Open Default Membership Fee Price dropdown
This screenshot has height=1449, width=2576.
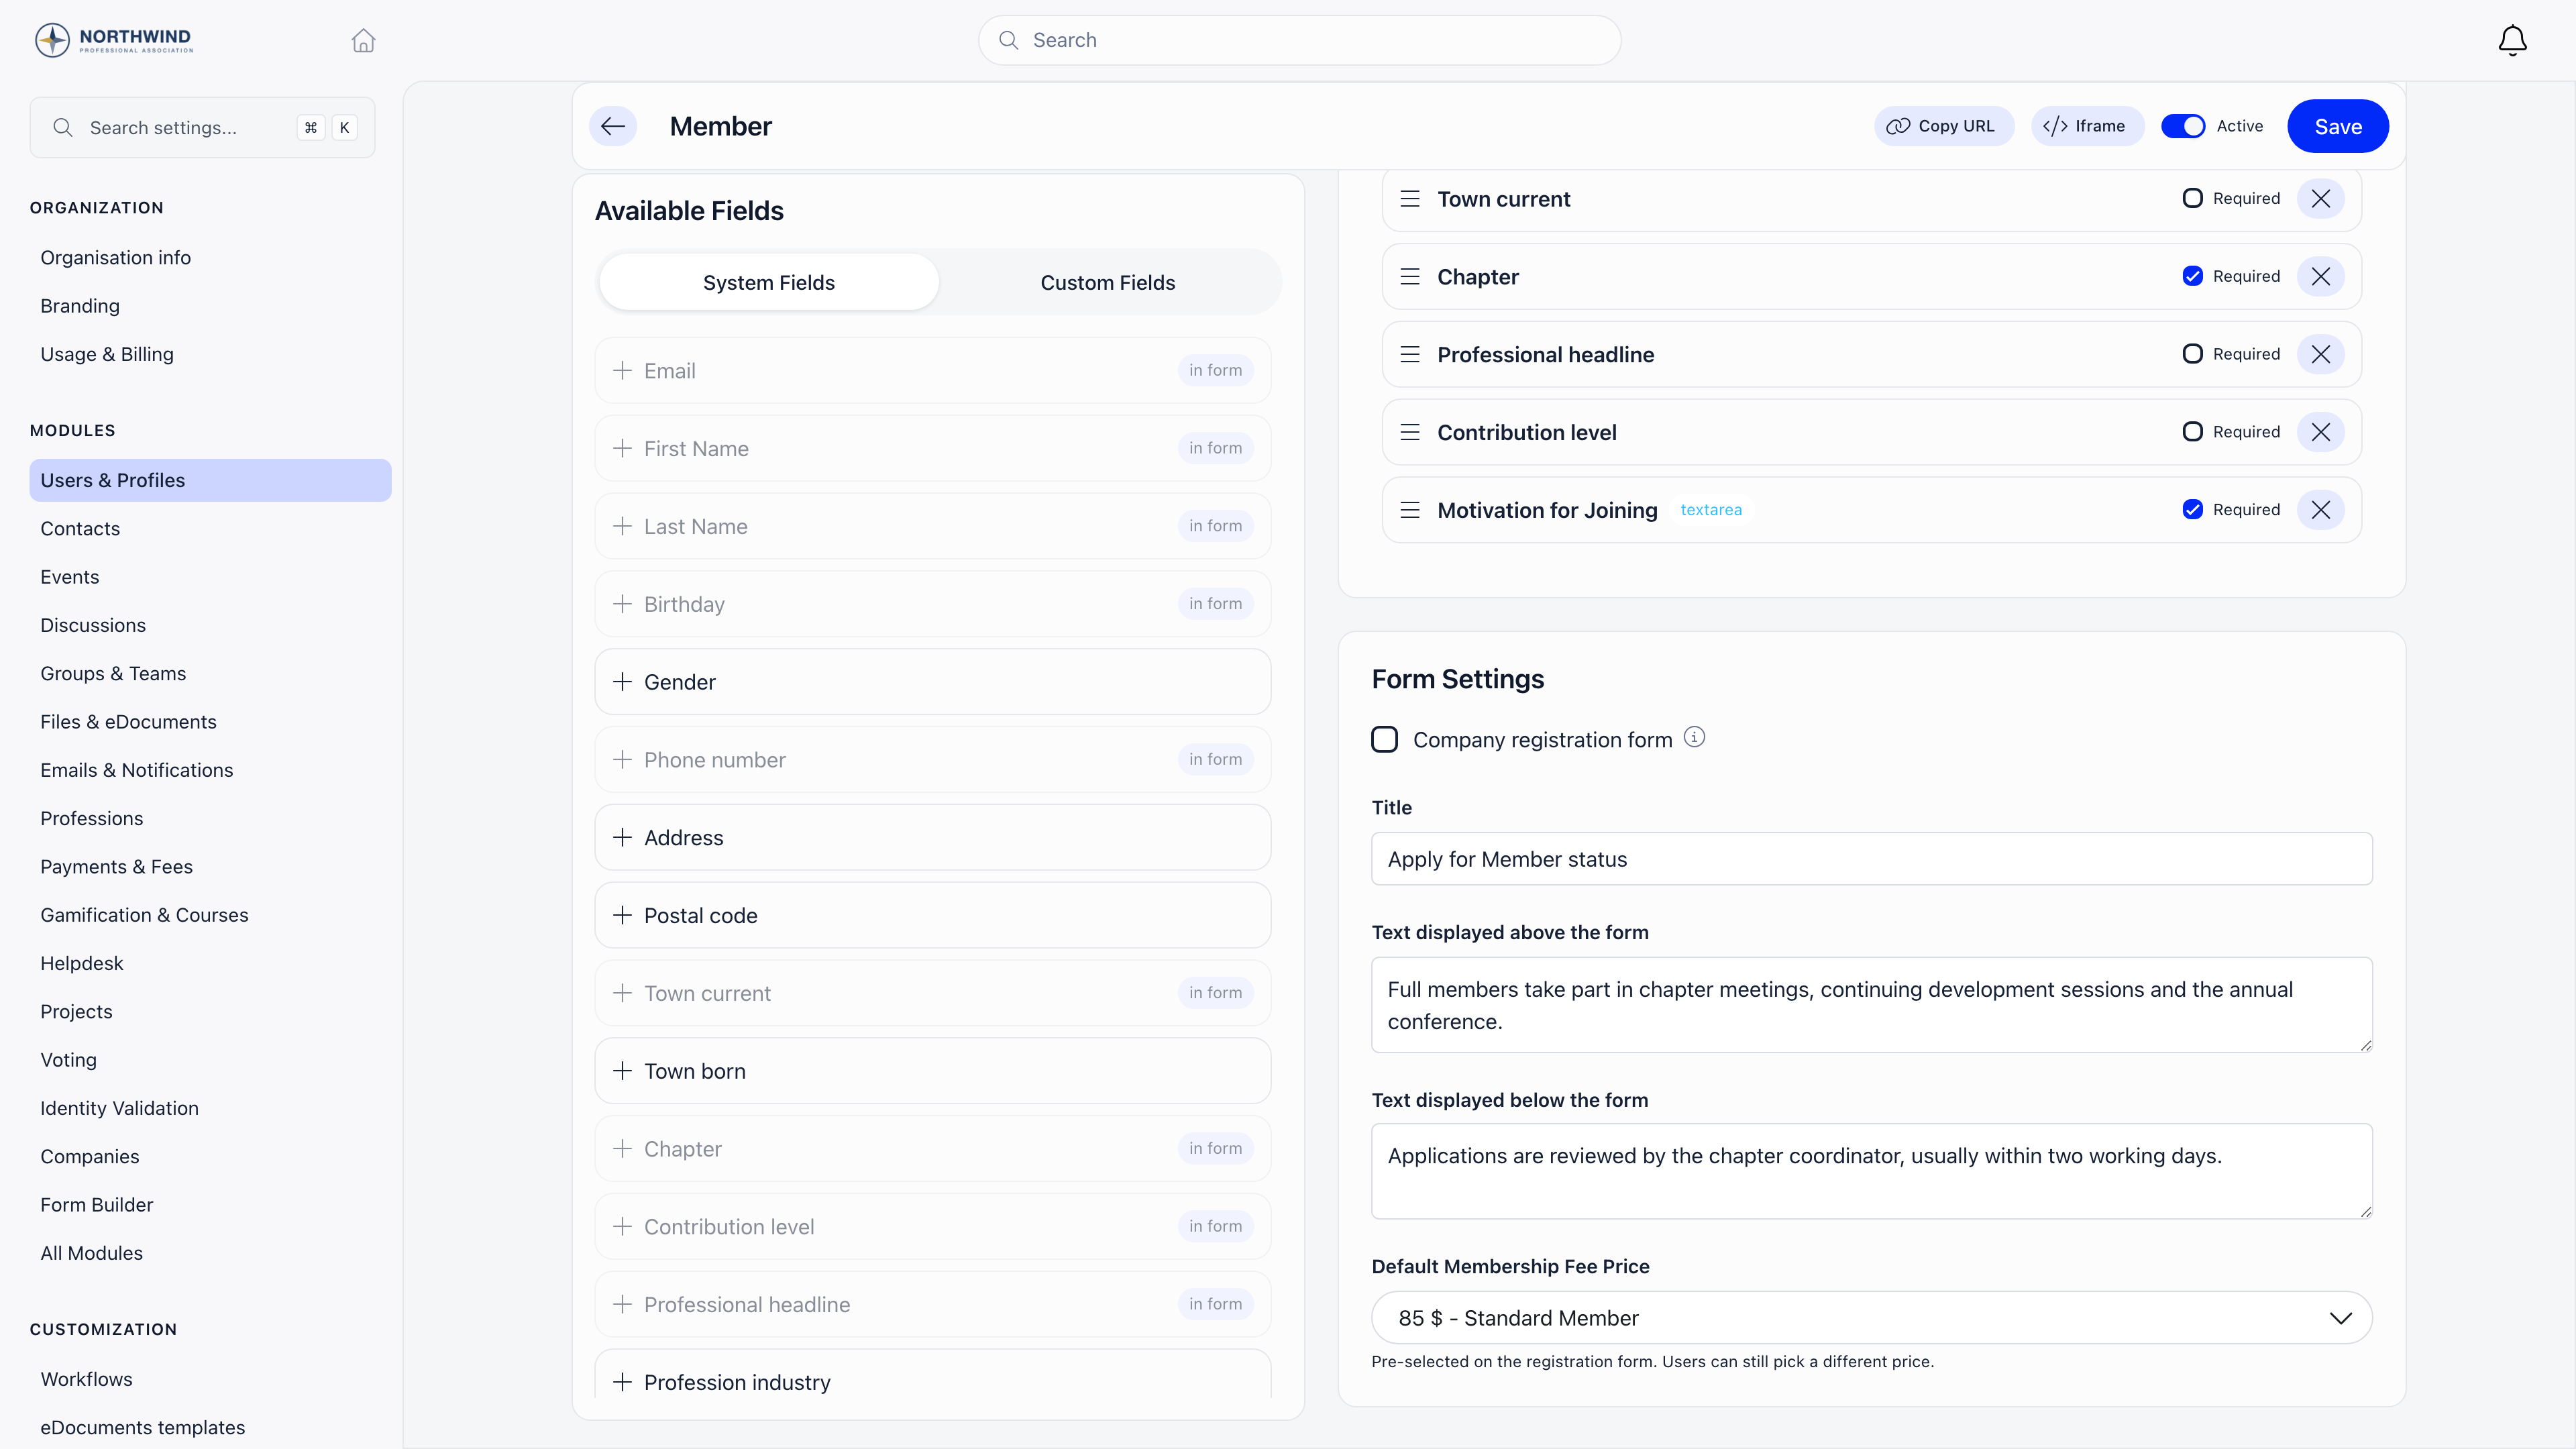[1871, 1318]
